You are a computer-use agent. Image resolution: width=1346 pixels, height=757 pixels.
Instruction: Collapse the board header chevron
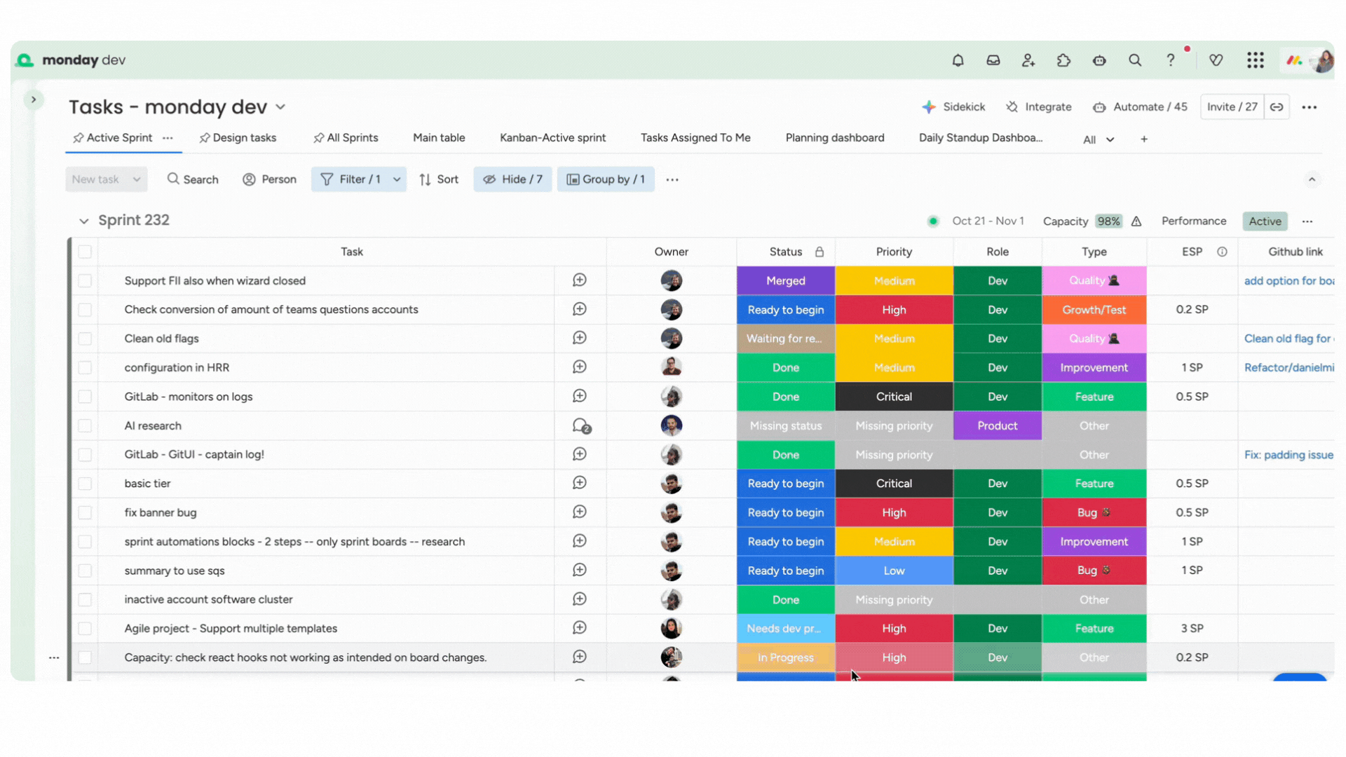(x=1312, y=179)
